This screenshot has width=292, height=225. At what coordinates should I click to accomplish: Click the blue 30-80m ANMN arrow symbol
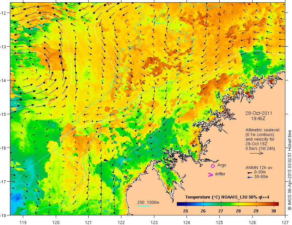click(x=250, y=177)
